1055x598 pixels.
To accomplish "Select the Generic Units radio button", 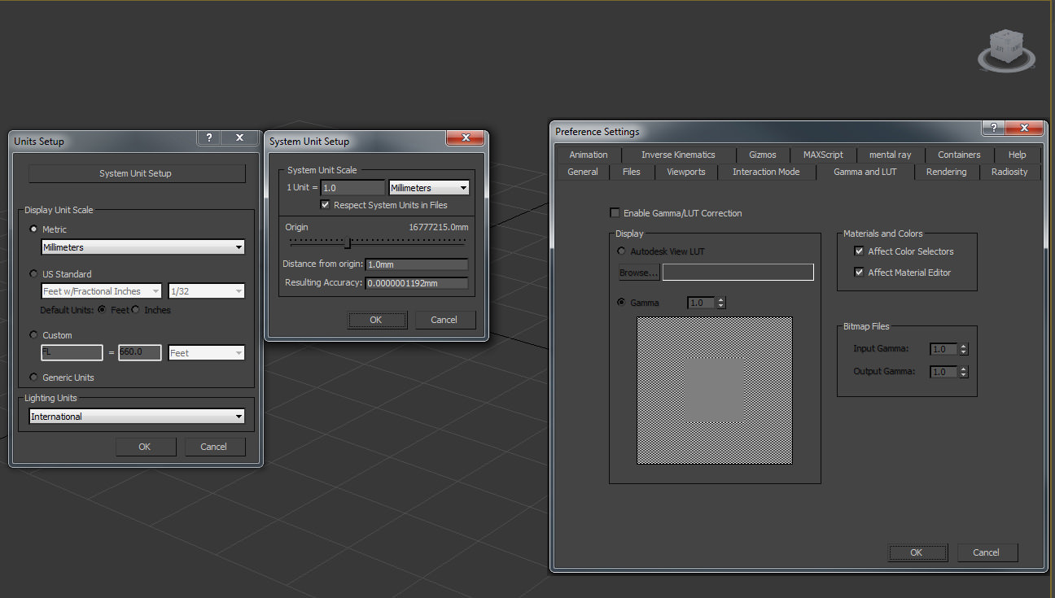I will (x=33, y=378).
